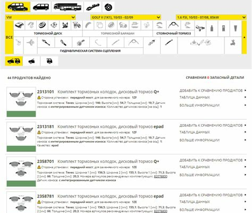Choose the accessory kit icon before bolts
Screen dimensions: 252x213
65,25
